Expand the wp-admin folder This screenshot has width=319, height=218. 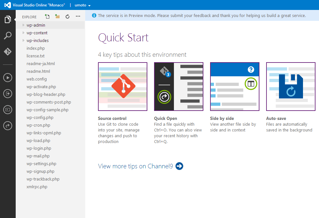(23, 25)
